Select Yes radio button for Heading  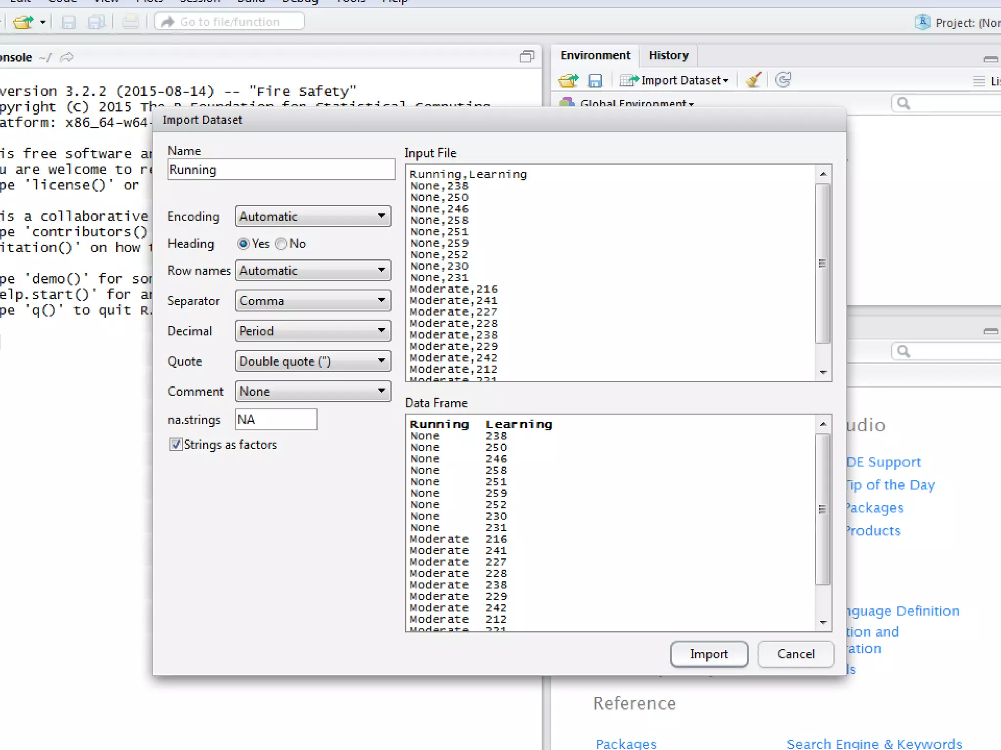pos(243,244)
